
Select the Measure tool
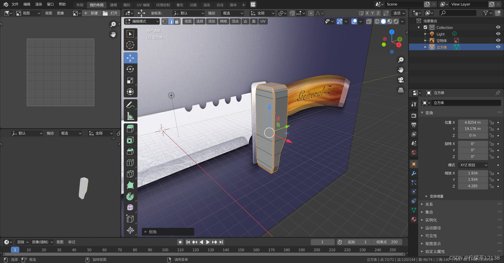[130, 116]
